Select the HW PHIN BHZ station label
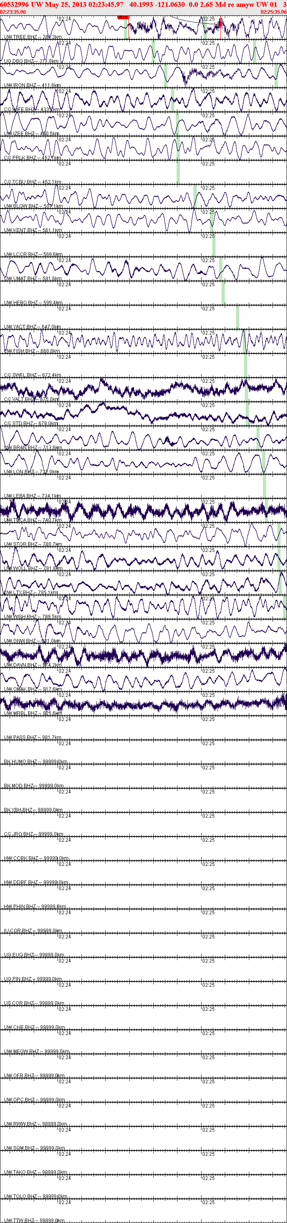Viewport: 287px width, 1223px height. pyautogui.click(x=35, y=907)
